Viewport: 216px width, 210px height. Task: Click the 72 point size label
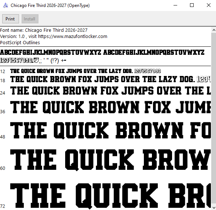(x=3, y=206)
